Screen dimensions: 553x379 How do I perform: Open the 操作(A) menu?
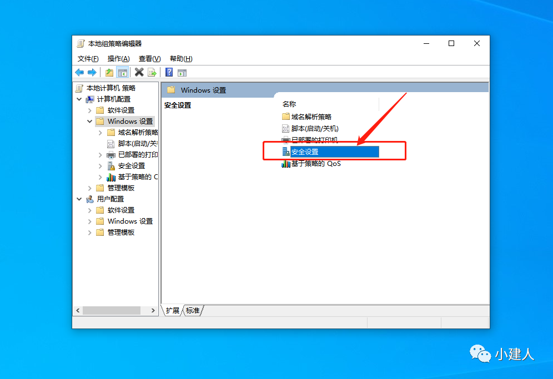tap(118, 58)
